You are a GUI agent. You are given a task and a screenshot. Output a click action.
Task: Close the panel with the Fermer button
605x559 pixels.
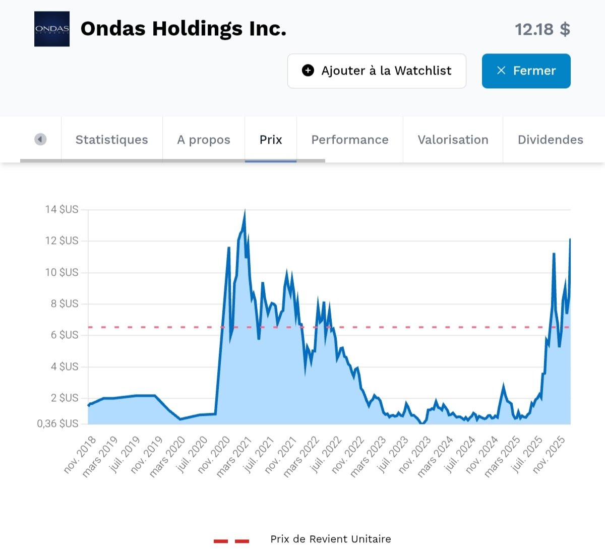(526, 71)
